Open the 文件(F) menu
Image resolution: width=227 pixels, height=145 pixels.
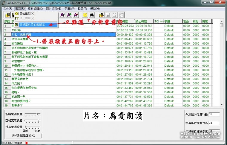(x=8, y=9)
